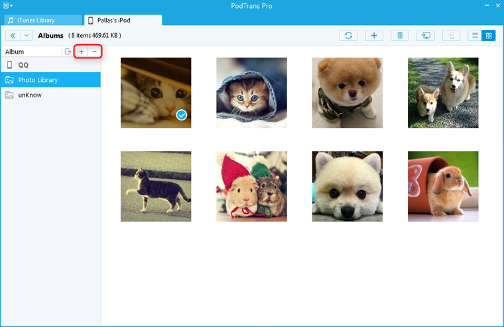
Task: Click the Refresh button in toolbar
Action: pos(349,36)
